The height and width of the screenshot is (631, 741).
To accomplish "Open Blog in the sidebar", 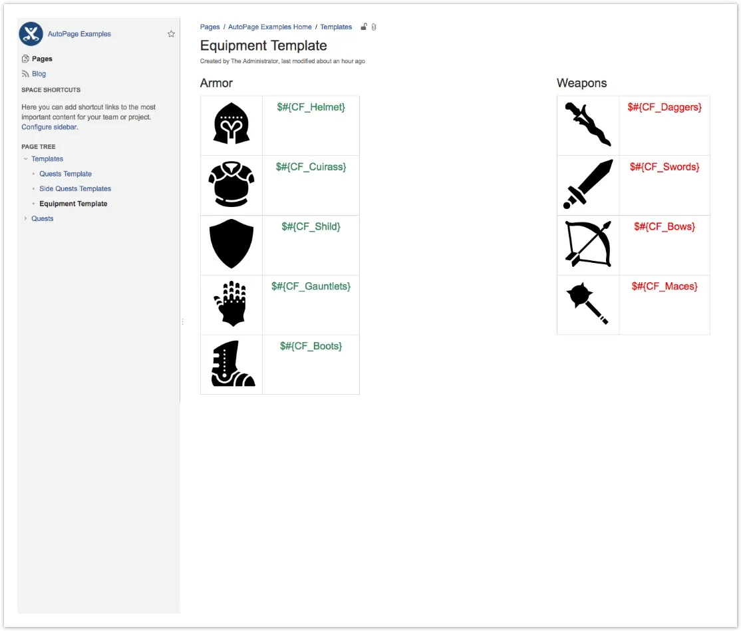I will [x=39, y=74].
